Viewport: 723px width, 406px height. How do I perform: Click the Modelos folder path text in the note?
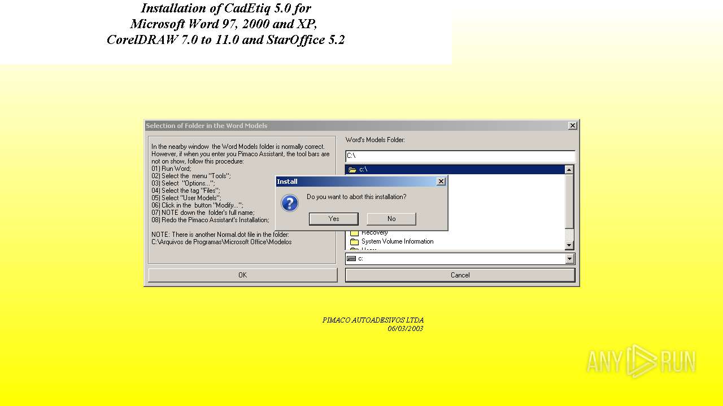point(221,242)
